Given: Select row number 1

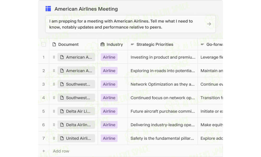Looking at the screenshot, I should click(44, 57).
